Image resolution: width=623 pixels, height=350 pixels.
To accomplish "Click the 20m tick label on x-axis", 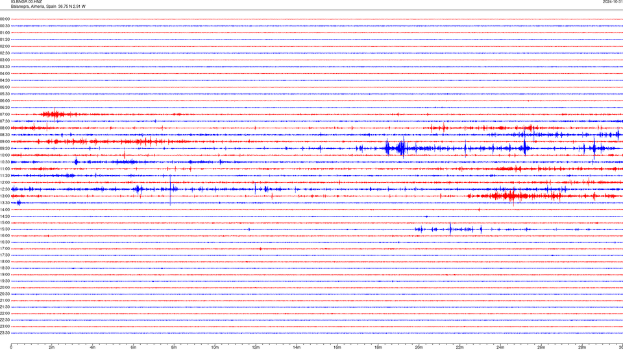I will [419, 347].
